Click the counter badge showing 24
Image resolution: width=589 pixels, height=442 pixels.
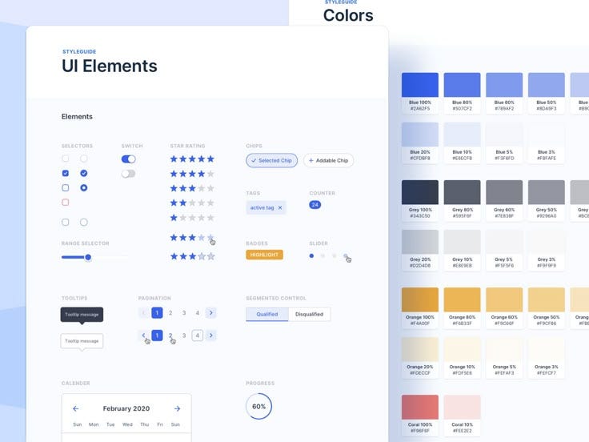point(315,205)
